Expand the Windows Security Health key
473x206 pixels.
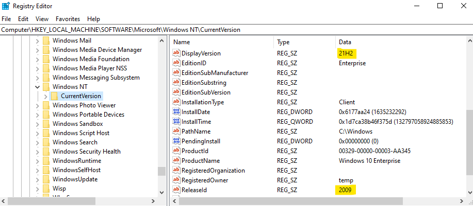pos(38,152)
